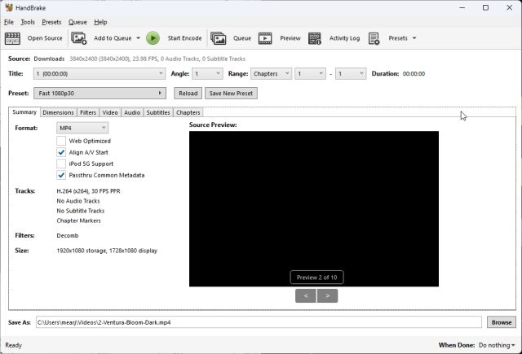Viewport: 522px width, 354px height.
Task: Click the Duration '00:00:00' value
Action: [414, 74]
